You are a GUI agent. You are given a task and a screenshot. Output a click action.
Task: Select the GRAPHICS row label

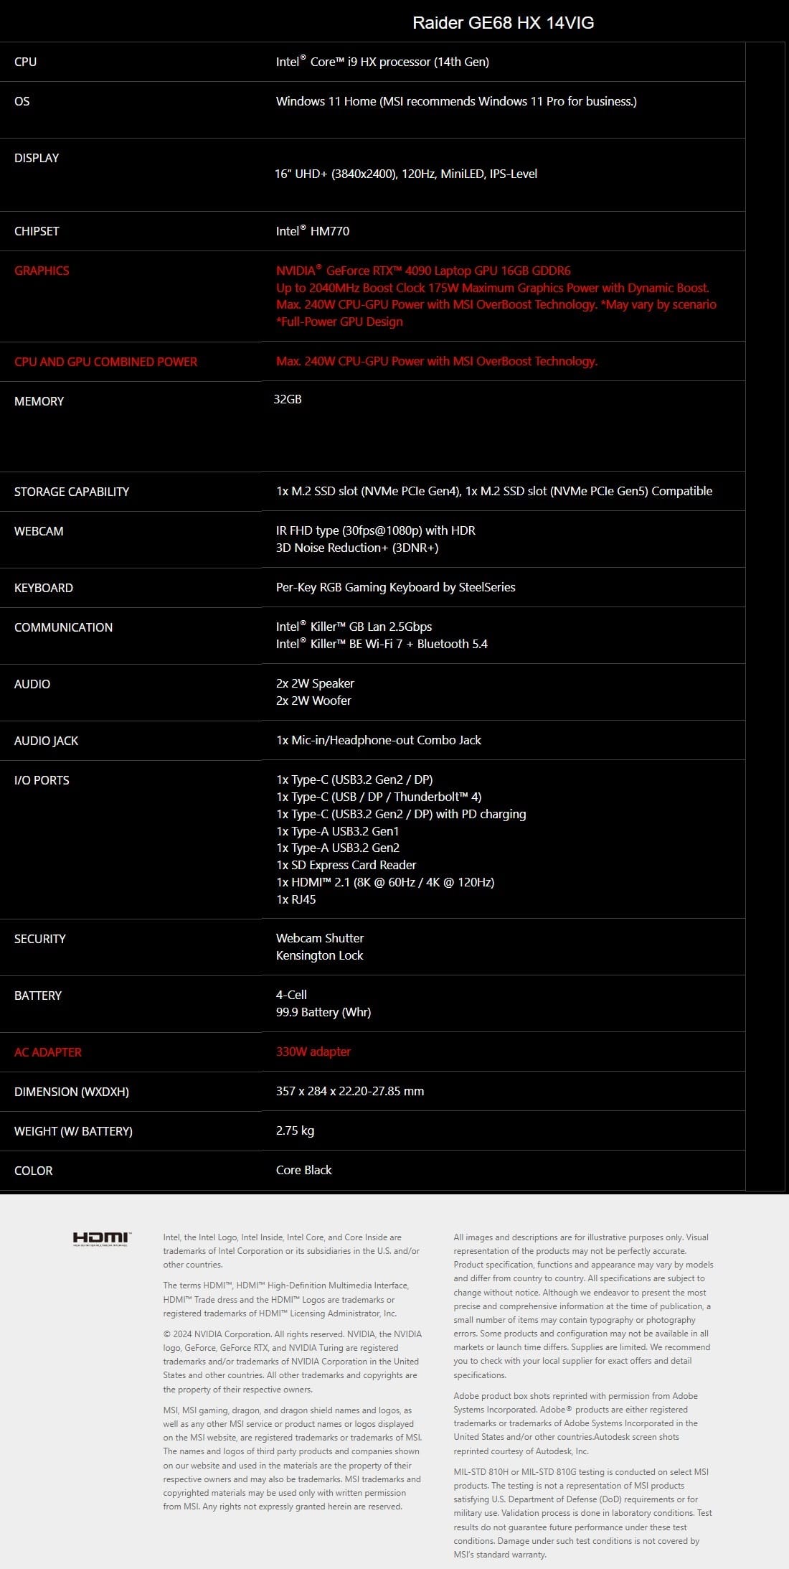click(42, 271)
